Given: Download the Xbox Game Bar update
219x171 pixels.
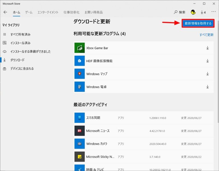Looking at the screenshot, I should coord(208,48).
